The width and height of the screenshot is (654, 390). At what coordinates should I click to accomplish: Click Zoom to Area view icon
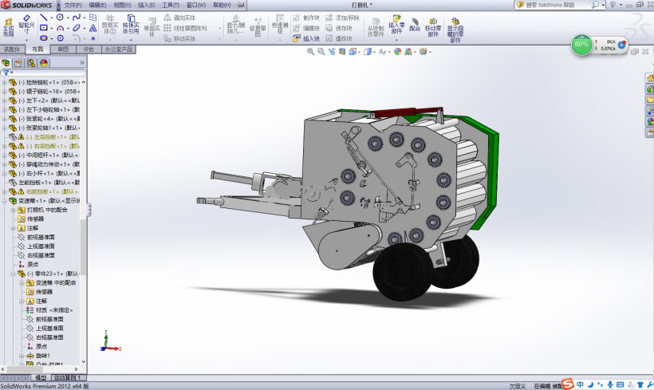click(321, 51)
